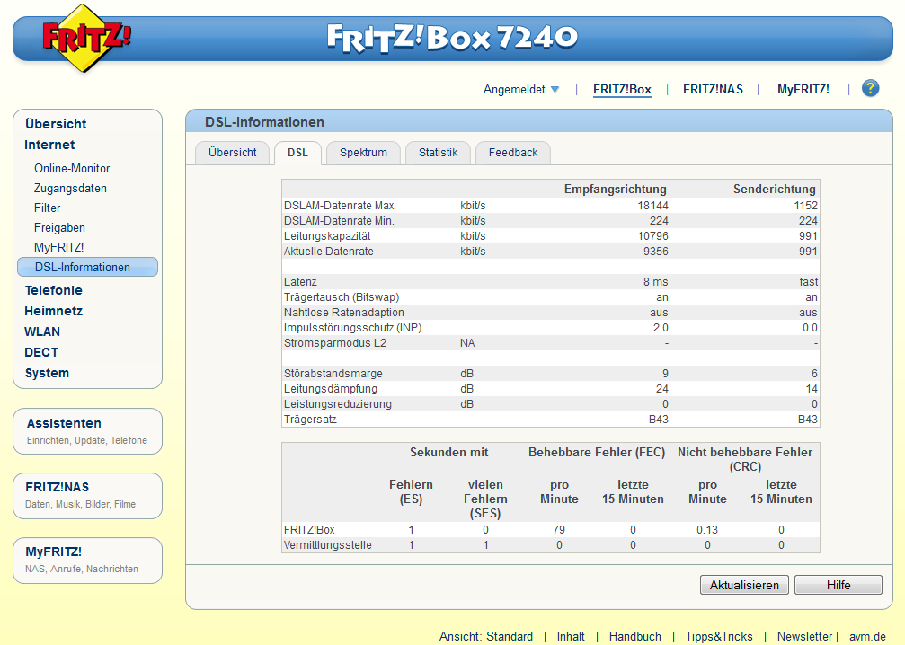Open the FRITZ!NAS top navigation link
The height and width of the screenshot is (645, 905).
coord(713,90)
